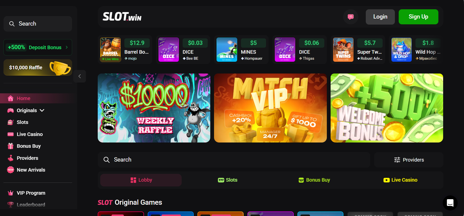464x216 pixels.
Task: Collapse the sidebar with the left arrow
Action: [x=80, y=76]
